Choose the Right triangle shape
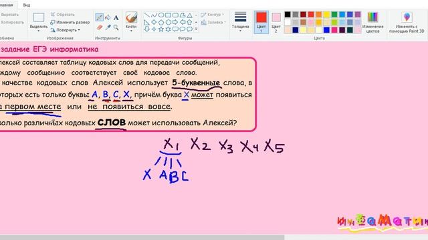Screen dimensions: 428x240 (147, 22)
